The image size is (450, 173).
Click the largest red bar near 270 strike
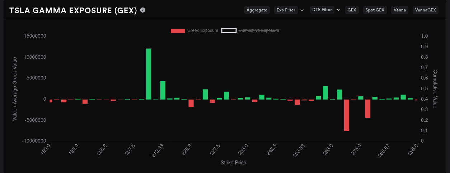coord(347,115)
